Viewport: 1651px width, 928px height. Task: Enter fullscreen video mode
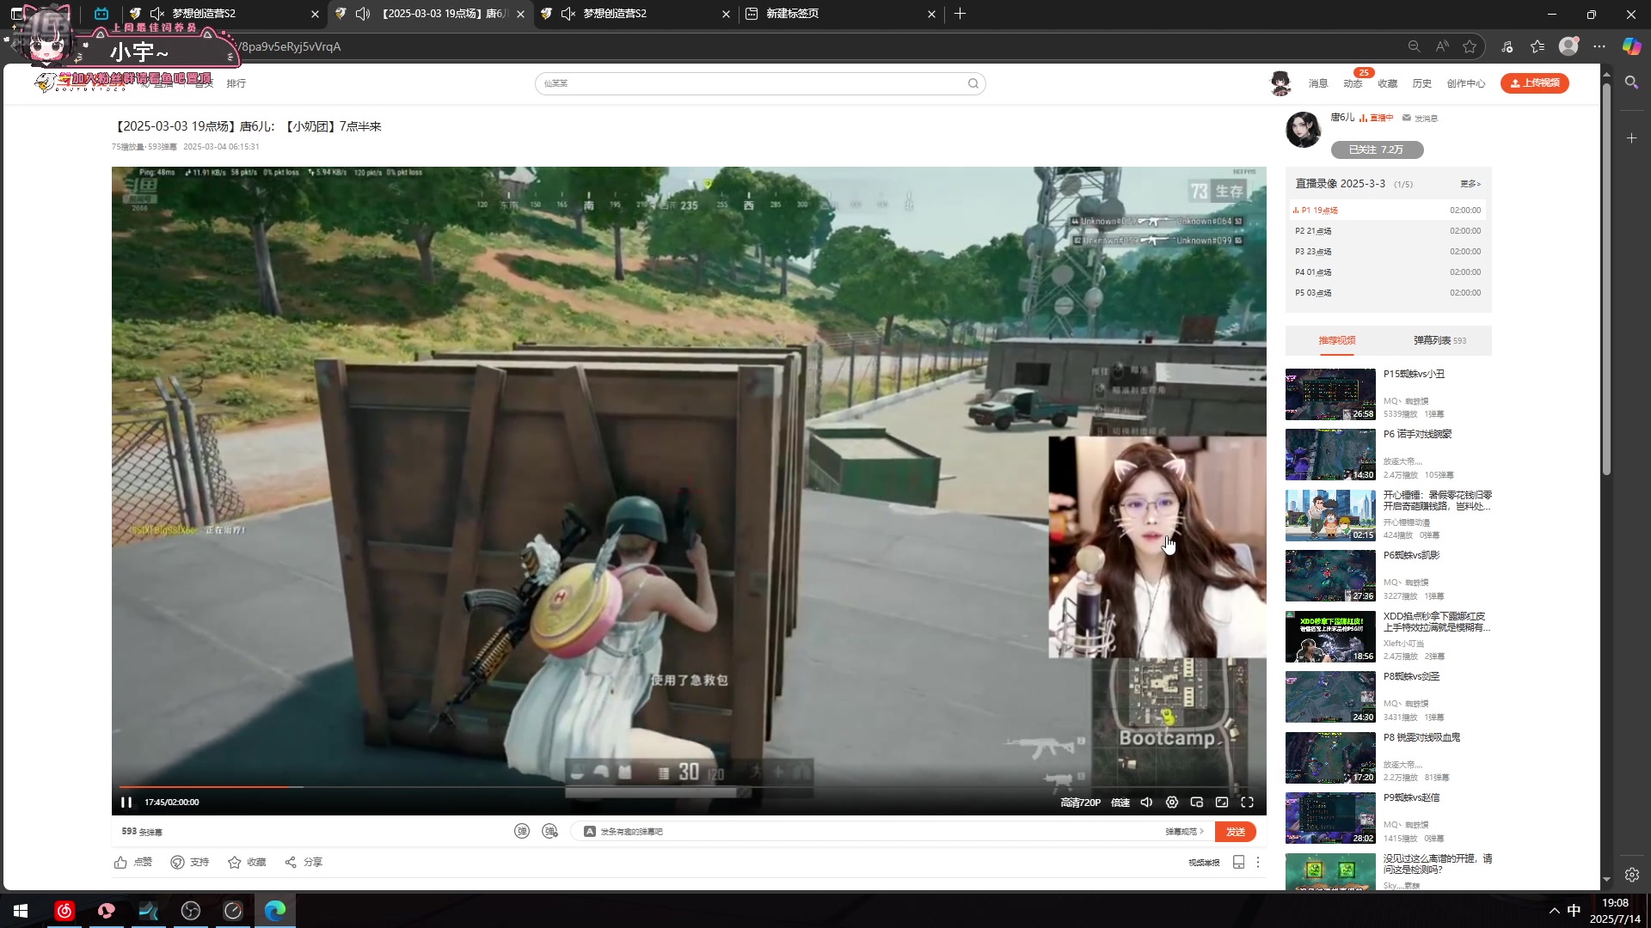point(1247,802)
